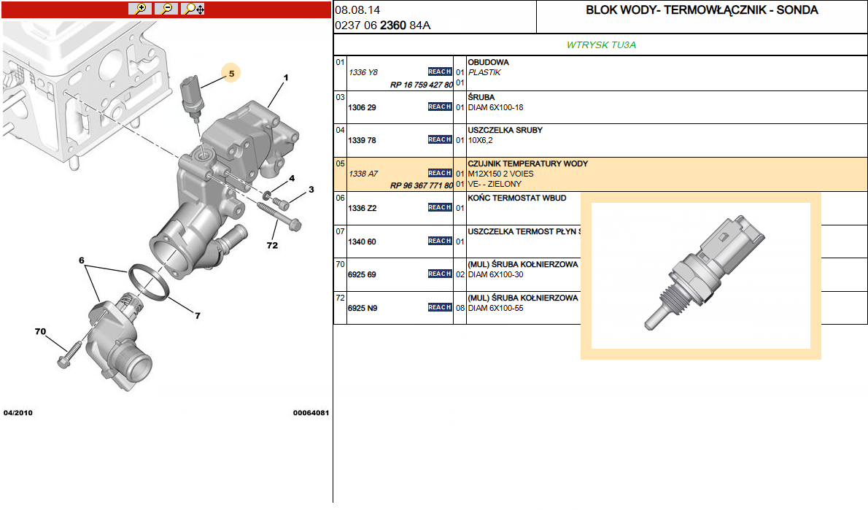Click the REACH badge for part 1338 A7
This screenshot has width=868, height=510.
(440, 174)
